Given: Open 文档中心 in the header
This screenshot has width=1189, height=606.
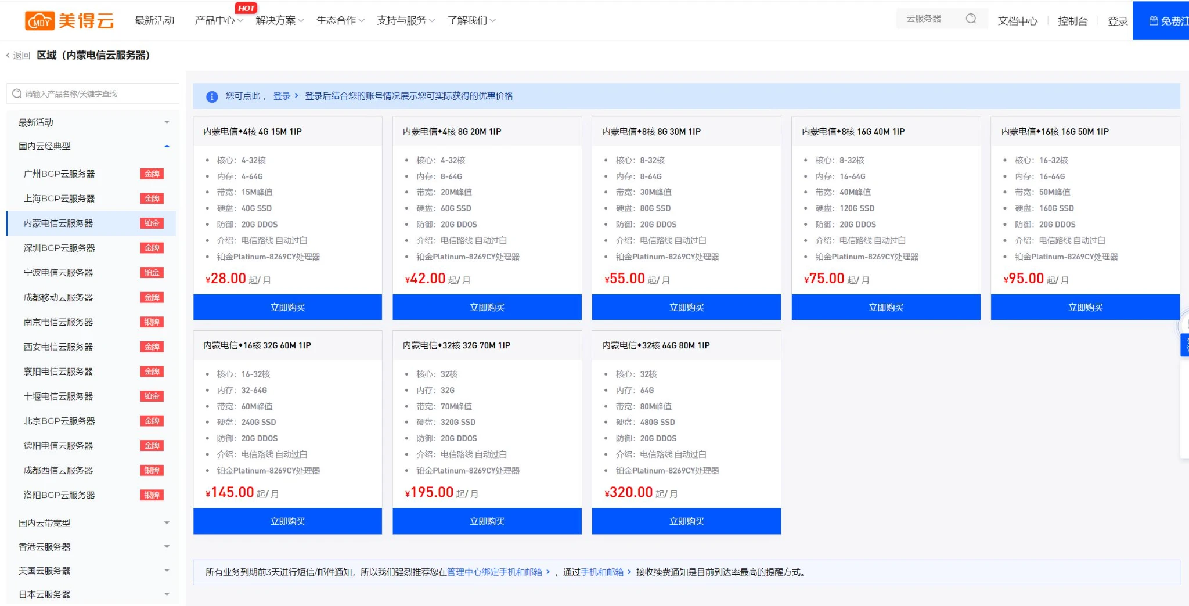Looking at the screenshot, I should tap(1017, 21).
